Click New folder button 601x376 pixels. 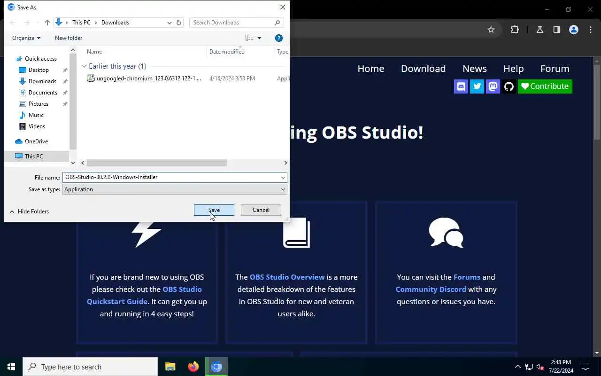pos(69,38)
